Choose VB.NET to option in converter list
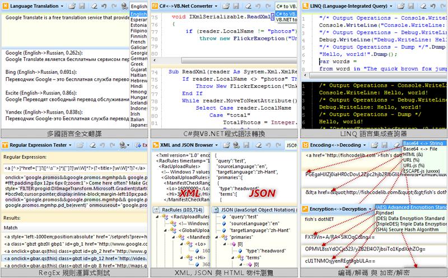 tap(286, 20)
